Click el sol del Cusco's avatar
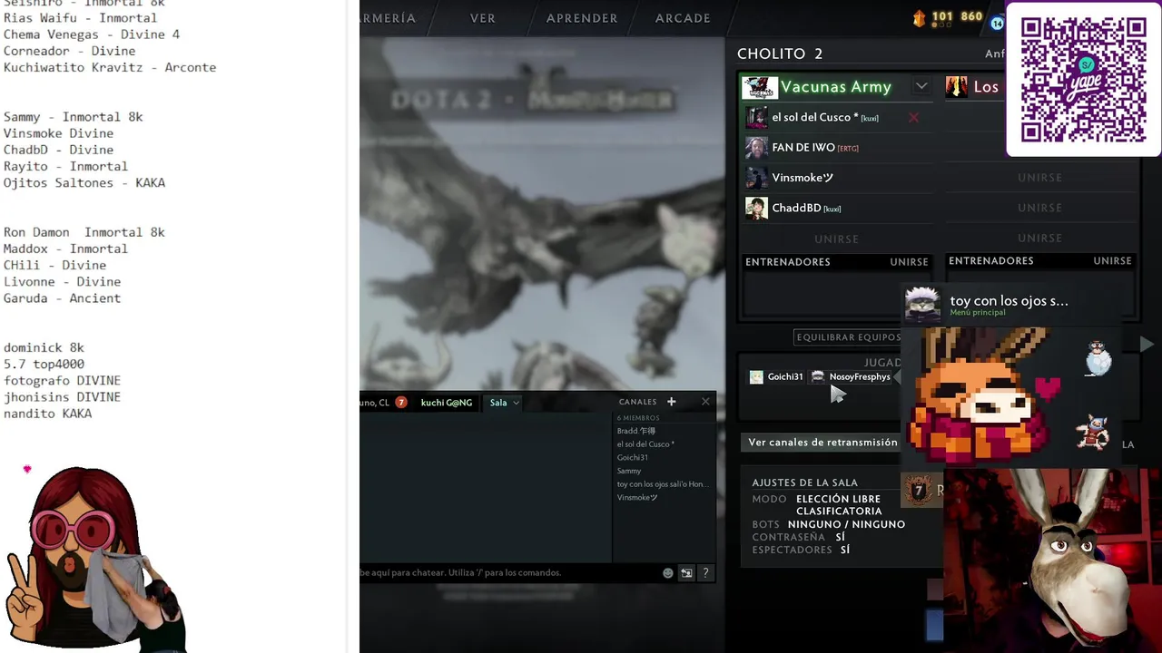 pos(756,117)
